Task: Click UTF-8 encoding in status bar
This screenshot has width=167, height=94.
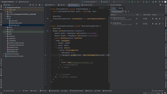Action: [x=152, y=93]
